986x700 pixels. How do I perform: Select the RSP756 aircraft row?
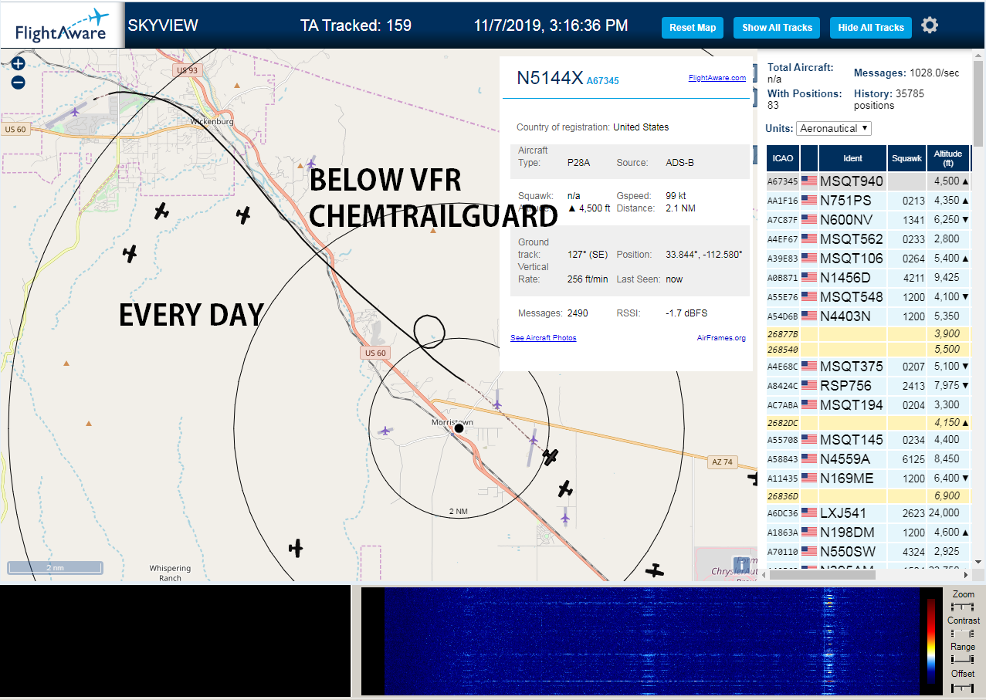[x=868, y=385]
